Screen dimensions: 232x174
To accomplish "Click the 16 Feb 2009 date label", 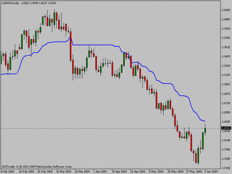I will click(27, 172).
